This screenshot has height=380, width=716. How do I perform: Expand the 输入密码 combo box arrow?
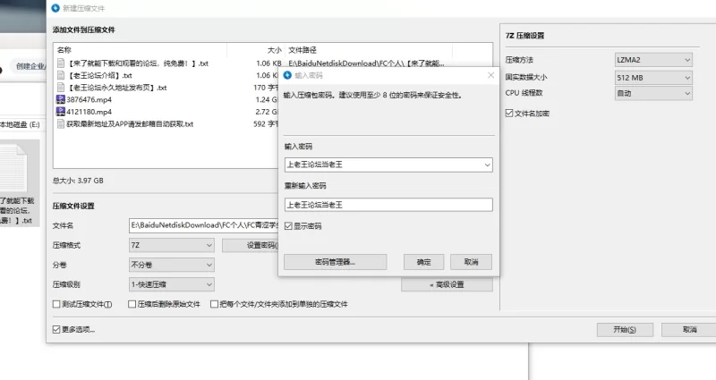click(486, 165)
